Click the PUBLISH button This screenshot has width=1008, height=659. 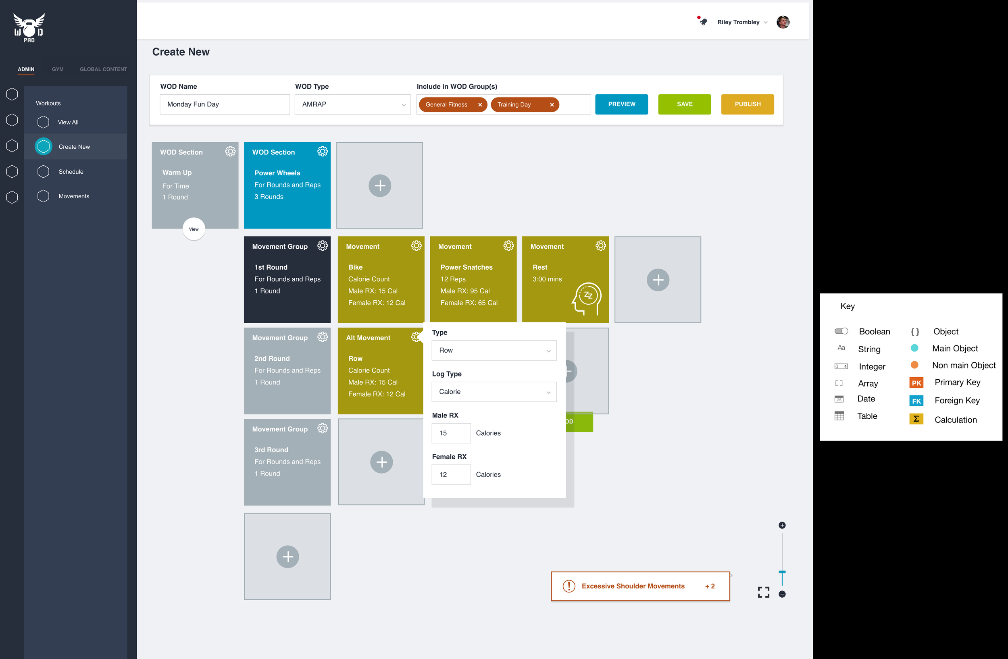(747, 104)
